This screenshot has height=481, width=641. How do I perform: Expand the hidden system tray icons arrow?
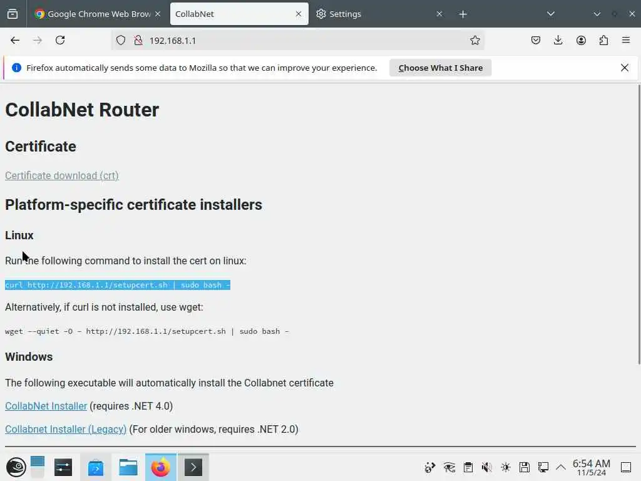561,467
